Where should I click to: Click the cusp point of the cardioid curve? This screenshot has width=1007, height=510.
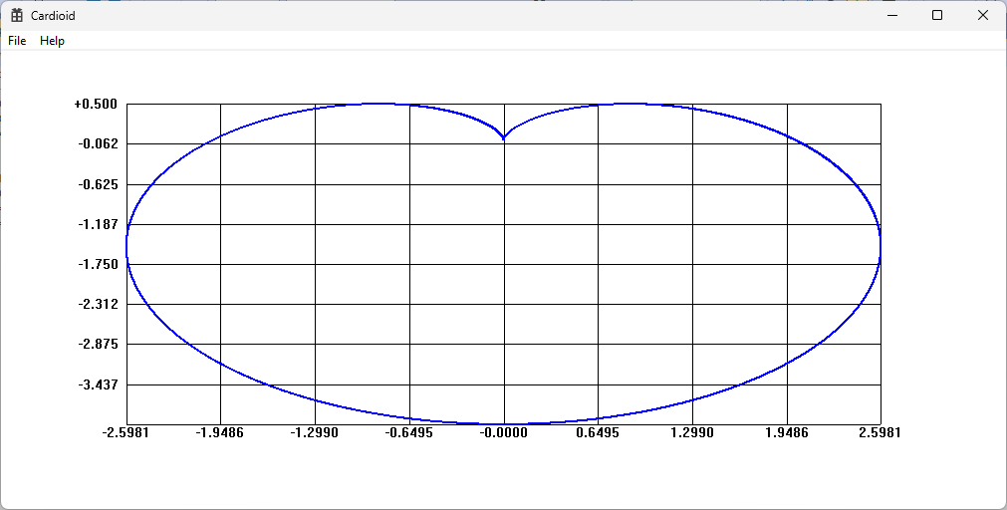pyautogui.click(x=504, y=138)
